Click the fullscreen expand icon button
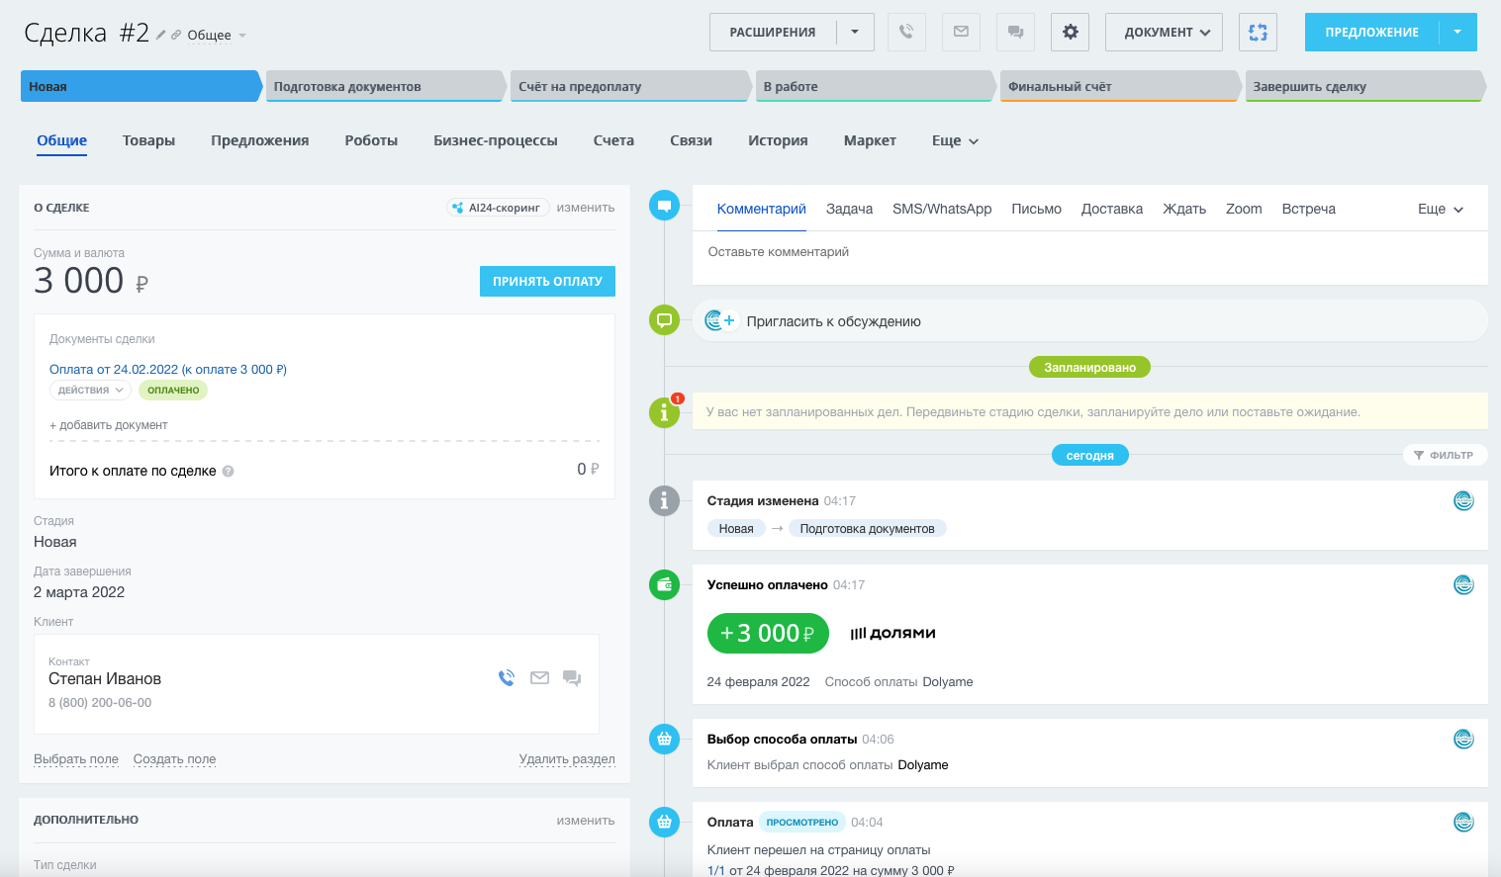Screen dimensions: 1501x877 1258,32
